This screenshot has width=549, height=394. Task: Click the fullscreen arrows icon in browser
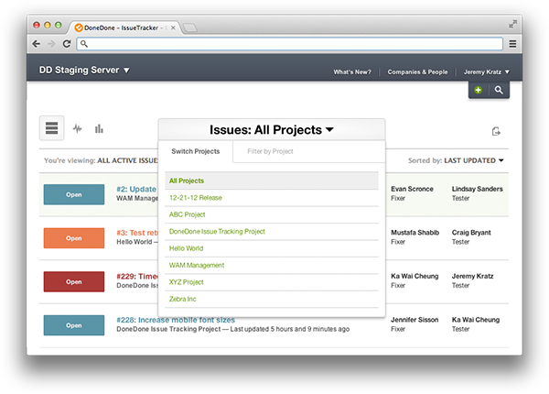tap(512, 24)
